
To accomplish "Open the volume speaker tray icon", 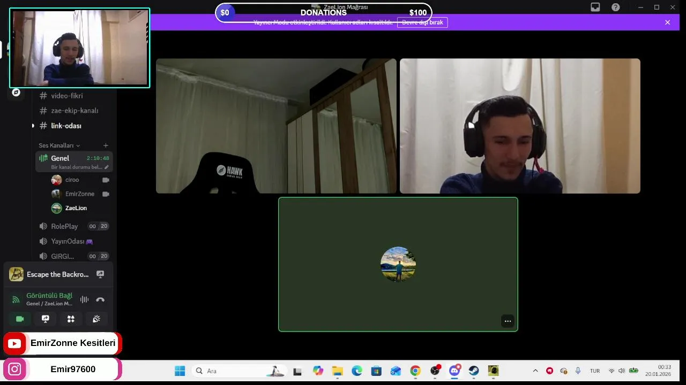I will click(x=622, y=371).
